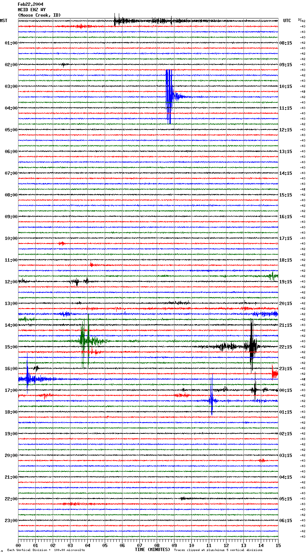Select the 09:00 MST time label

tap(11, 217)
